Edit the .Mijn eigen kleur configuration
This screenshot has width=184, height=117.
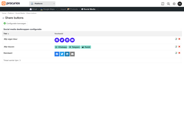(x=176, y=39)
